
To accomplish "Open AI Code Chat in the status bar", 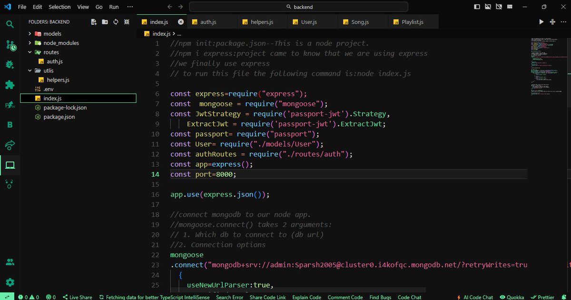I will tap(474, 297).
